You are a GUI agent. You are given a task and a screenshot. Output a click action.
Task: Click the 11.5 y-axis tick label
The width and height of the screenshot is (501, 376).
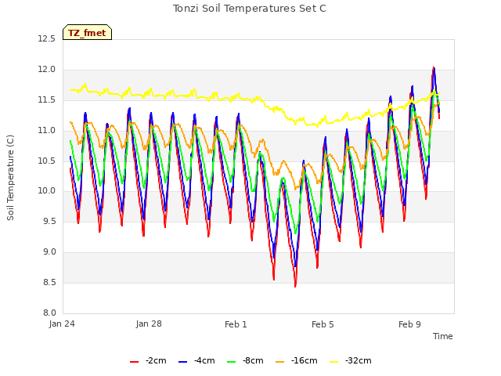(47, 100)
